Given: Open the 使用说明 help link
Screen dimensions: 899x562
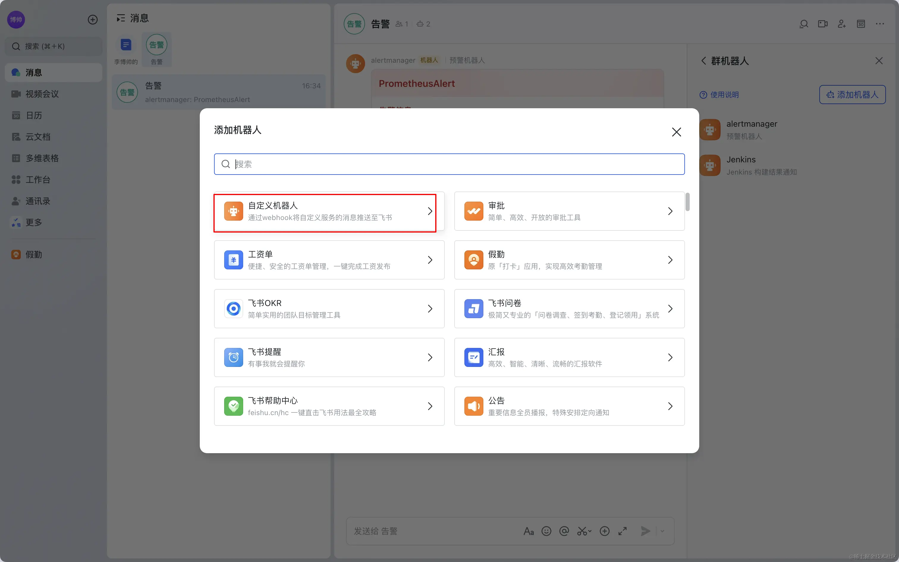Looking at the screenshot, I should (x=719, y=95).
